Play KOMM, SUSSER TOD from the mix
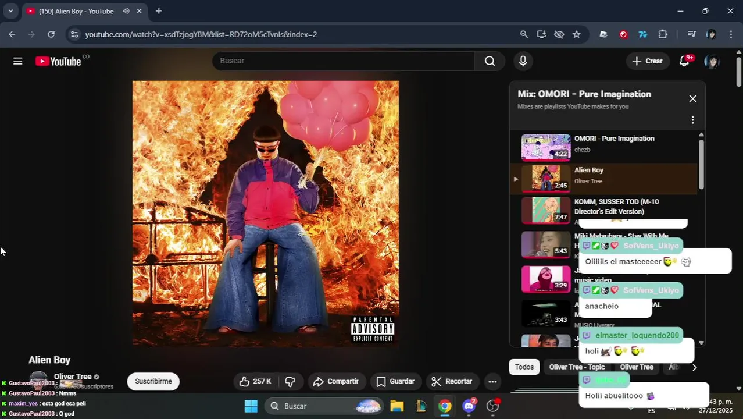Viewport: 743px width, 419px height. 605,210
